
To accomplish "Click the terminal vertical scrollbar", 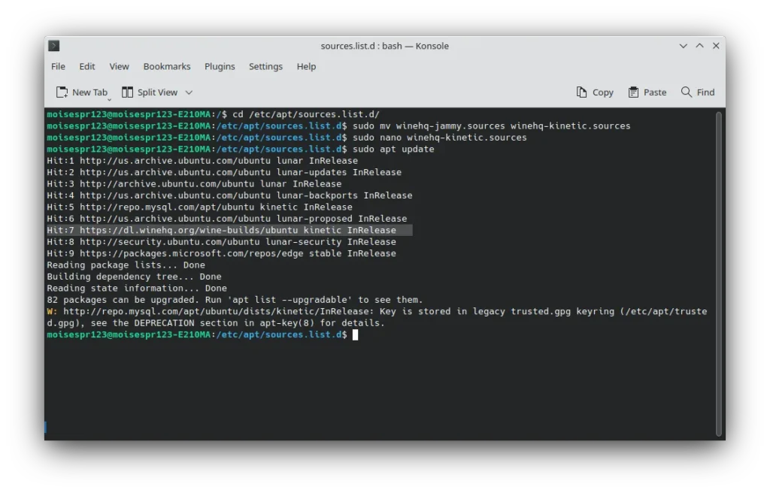I will coord(719,271).
